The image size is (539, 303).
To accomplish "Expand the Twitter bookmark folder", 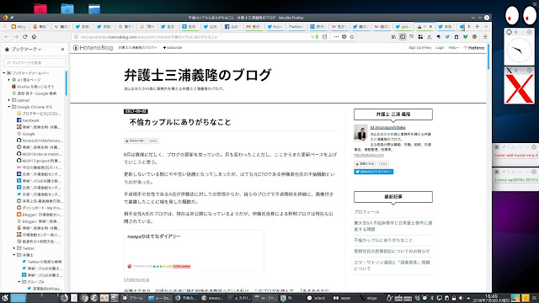I will [x=14, y=248].
